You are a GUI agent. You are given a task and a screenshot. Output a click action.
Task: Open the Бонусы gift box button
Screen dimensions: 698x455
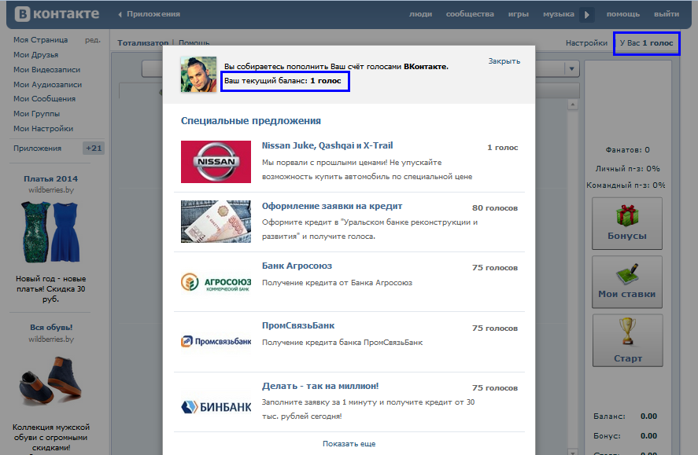627,222
